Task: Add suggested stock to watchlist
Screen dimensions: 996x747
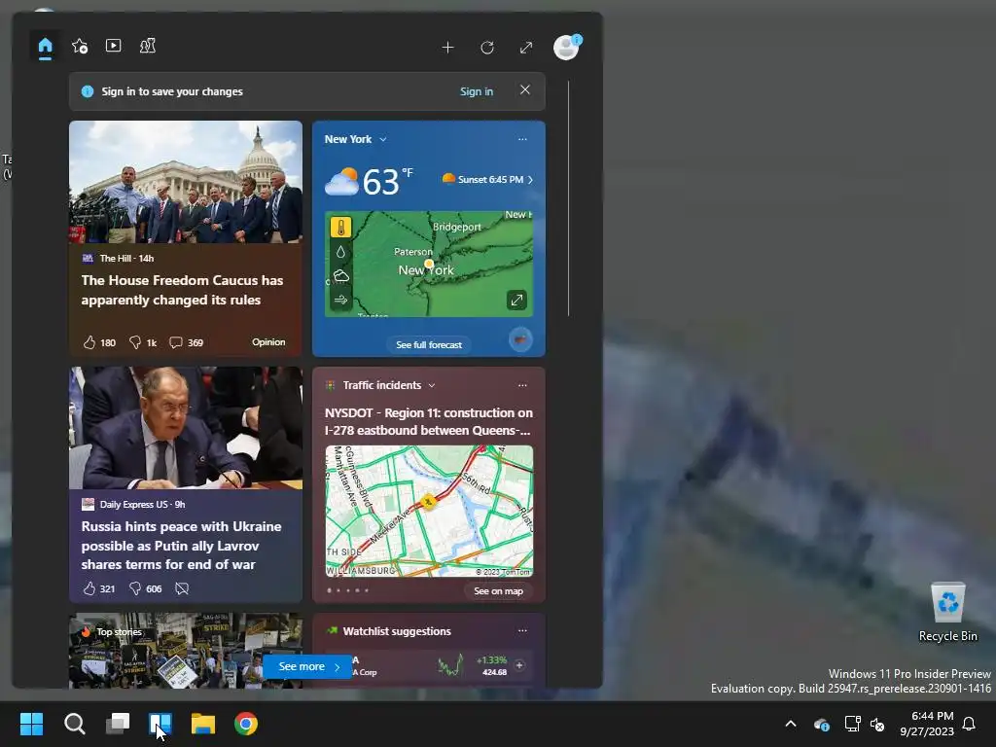Action: pyautogui.click(x=519, y=665)
